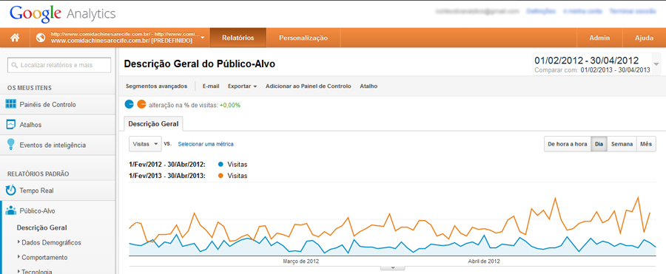Open Painéis de Controlo grid icon

pyautogui.click(x=11, y=104)
